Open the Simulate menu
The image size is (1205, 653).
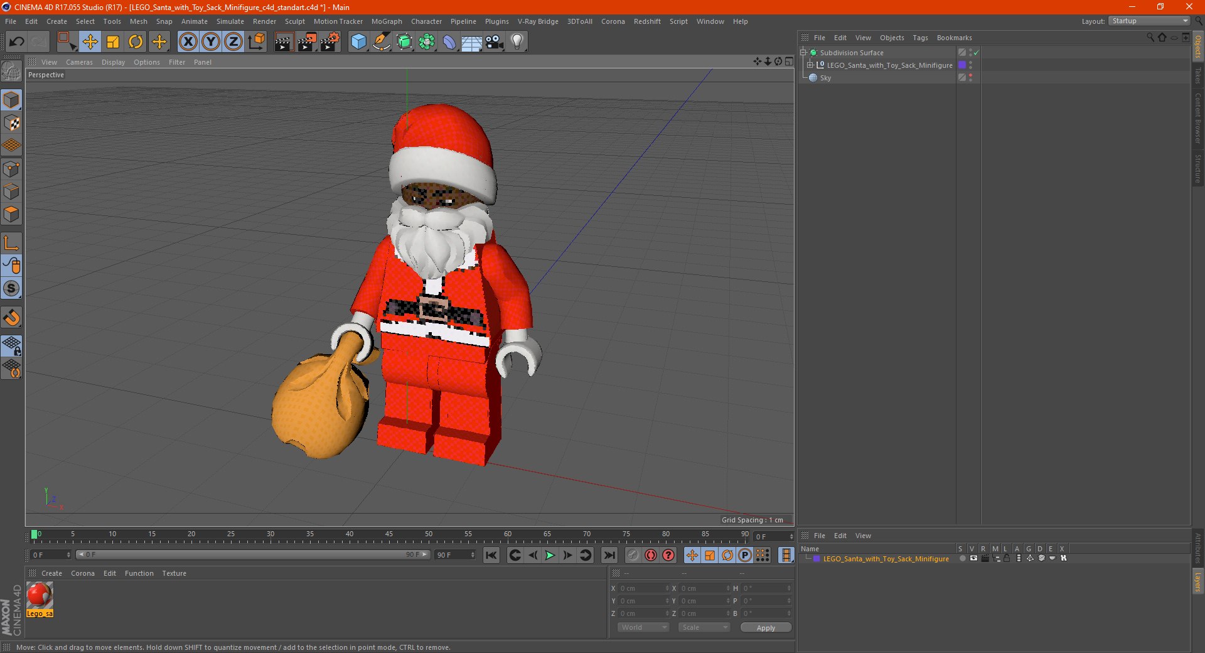[x=230, y=21]
